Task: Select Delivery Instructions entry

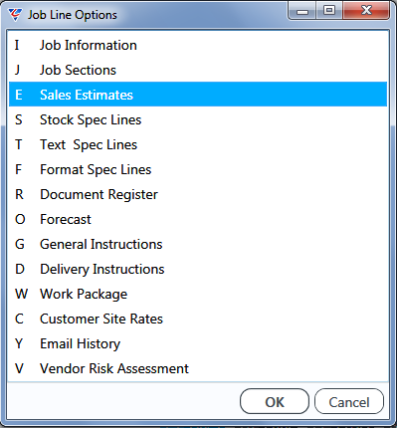Action: [x=198, y=269]
